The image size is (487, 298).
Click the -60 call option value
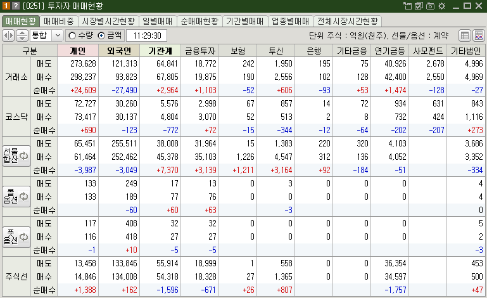(131, 211)
